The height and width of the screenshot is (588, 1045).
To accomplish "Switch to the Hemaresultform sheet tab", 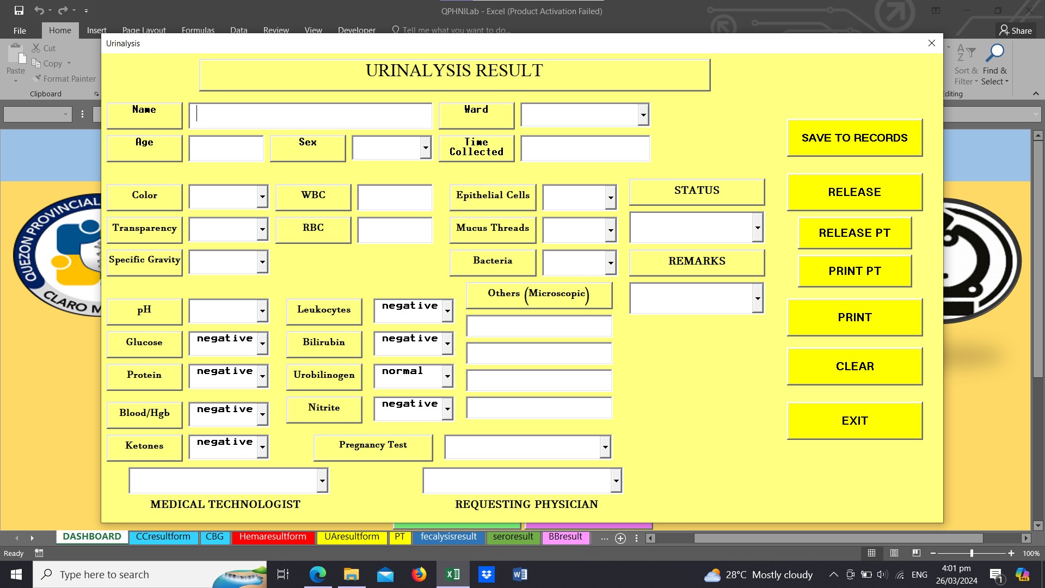I will (273, 537).
